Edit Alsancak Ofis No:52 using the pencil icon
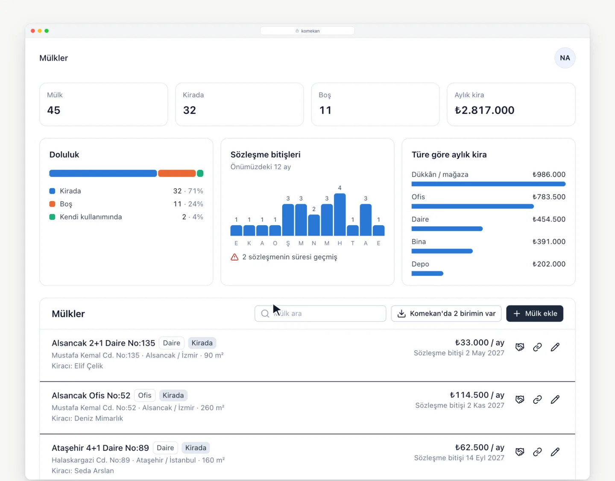 [555, 399]
